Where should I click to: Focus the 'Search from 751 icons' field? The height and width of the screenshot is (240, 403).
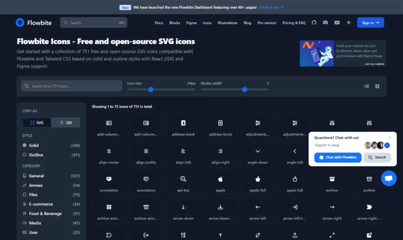tap(72, 86)
